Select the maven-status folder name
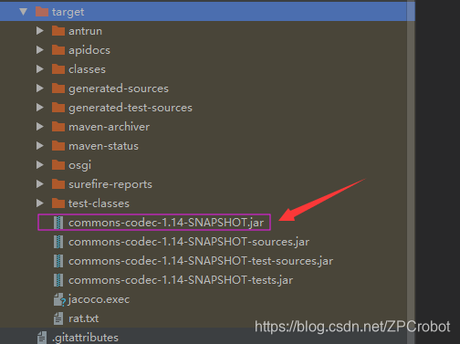Image resolution: width=460 pixels, height=344 pixels. point(103,146)
